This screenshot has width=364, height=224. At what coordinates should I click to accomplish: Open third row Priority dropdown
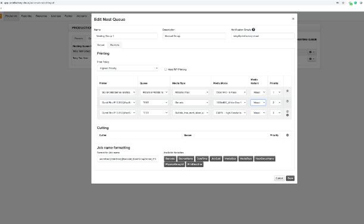coord(276,113)
